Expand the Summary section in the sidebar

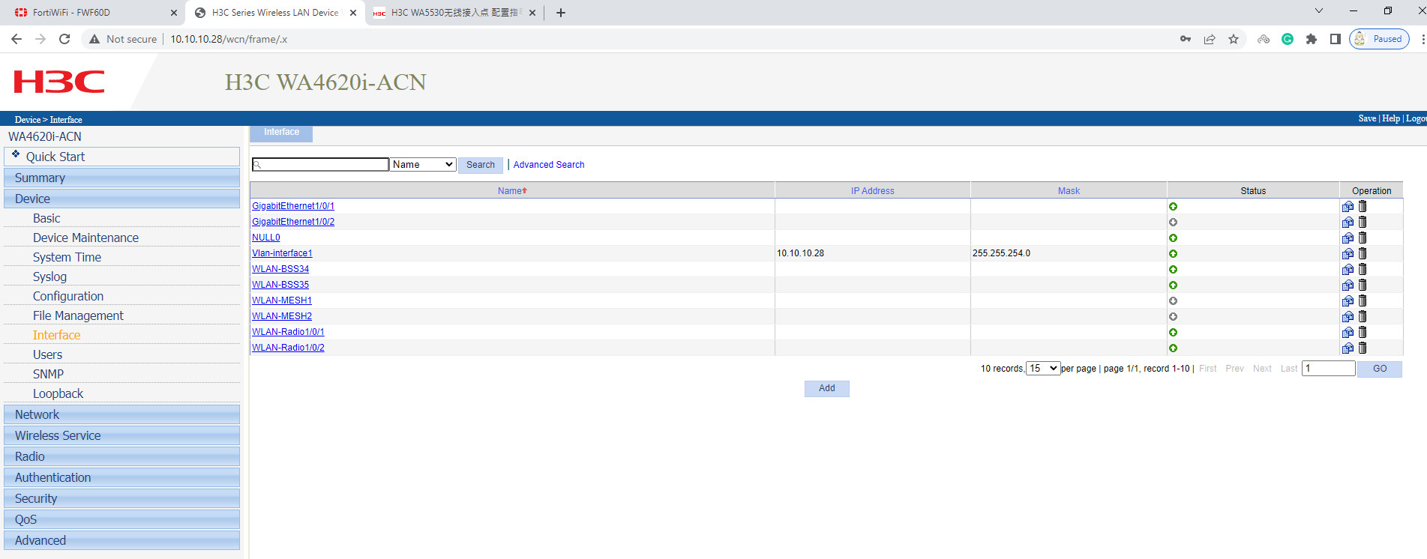pos(121,178)
